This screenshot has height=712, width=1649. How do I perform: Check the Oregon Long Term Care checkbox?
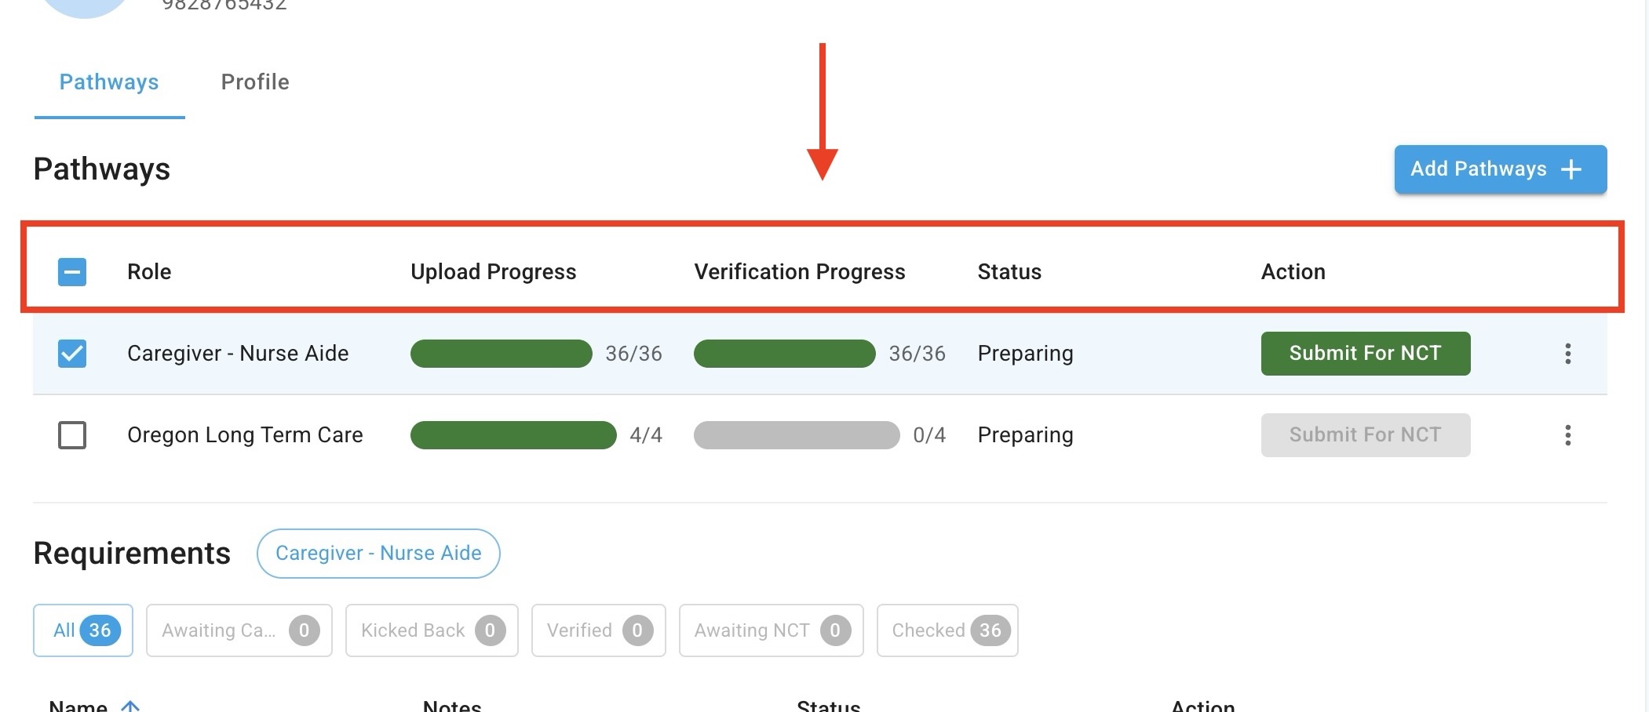(x=72, y=435)
